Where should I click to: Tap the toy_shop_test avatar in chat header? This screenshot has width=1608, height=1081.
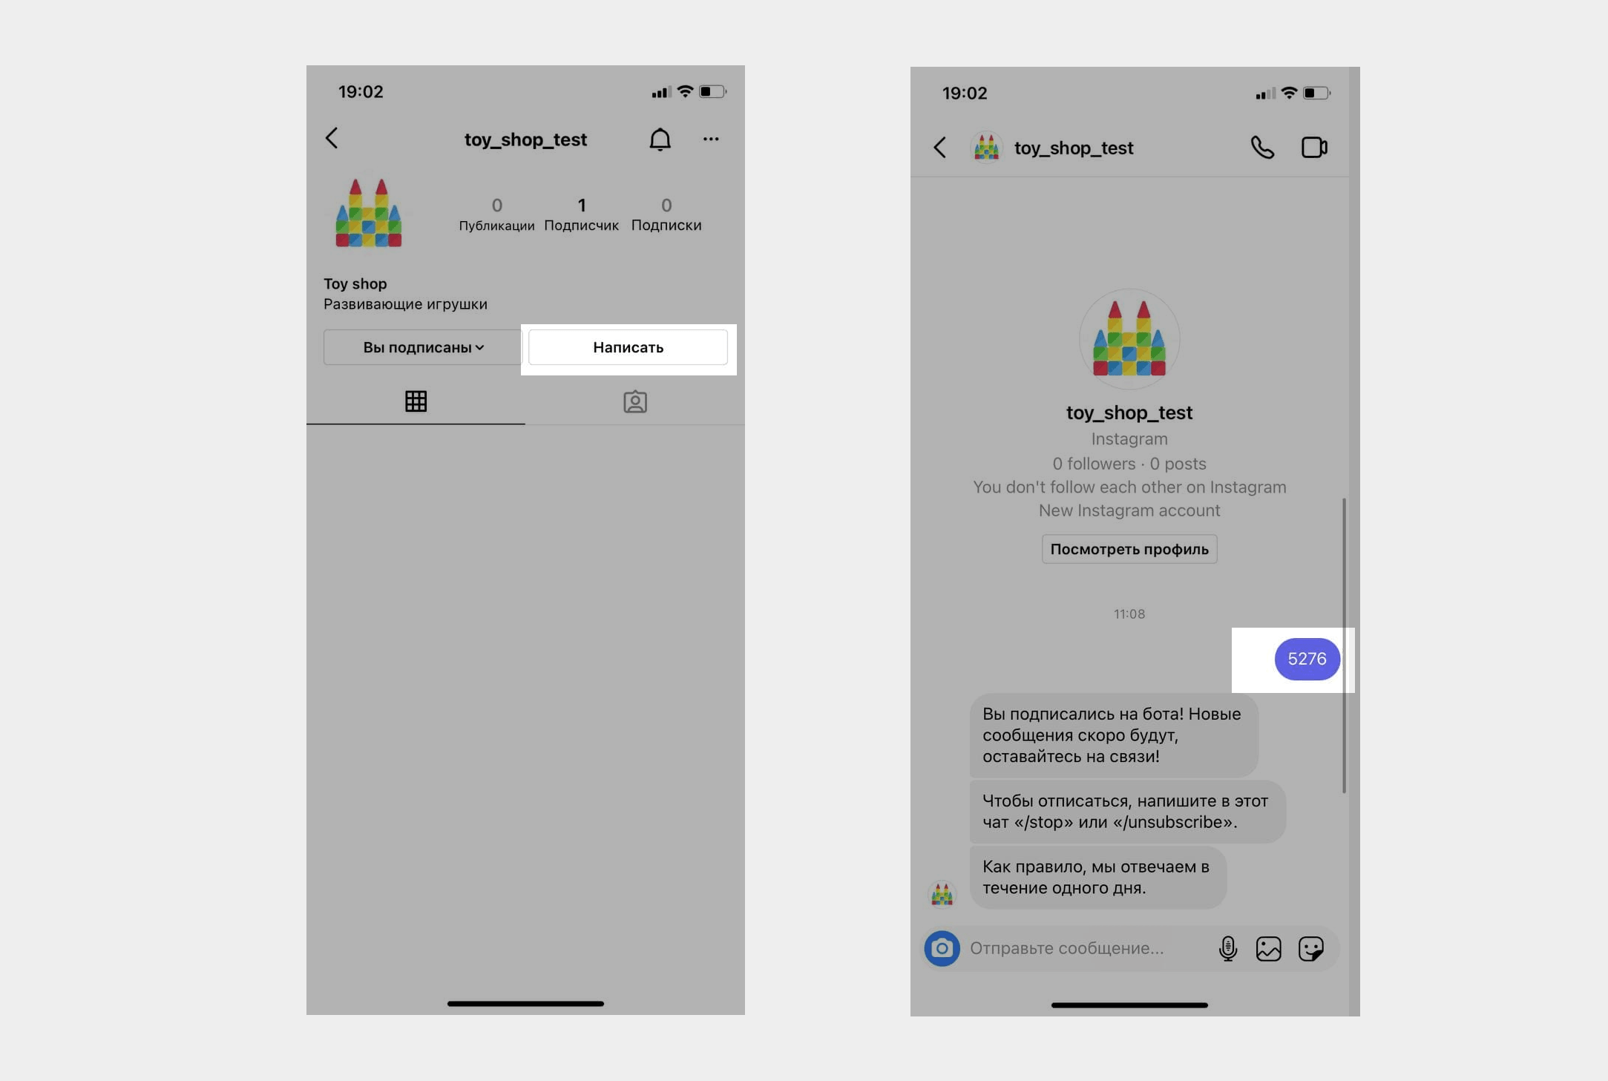pos(988,147)
